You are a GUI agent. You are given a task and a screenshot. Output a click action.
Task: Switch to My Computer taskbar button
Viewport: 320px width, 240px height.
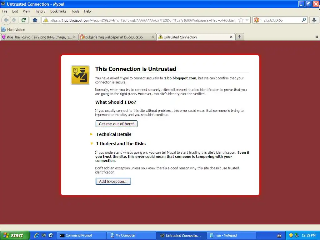point(131,235)
